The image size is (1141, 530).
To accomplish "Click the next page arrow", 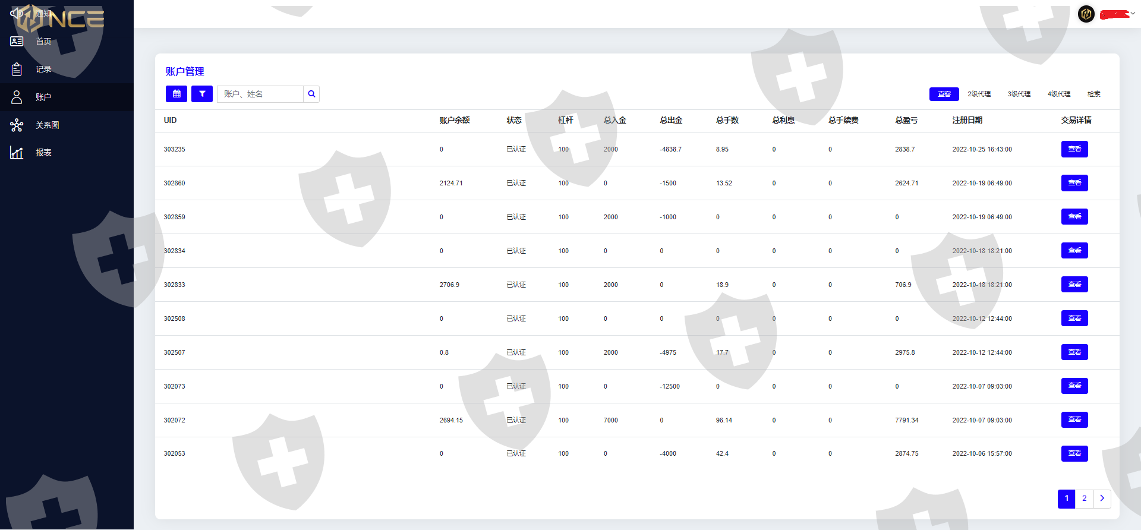I will [1102, 499].
